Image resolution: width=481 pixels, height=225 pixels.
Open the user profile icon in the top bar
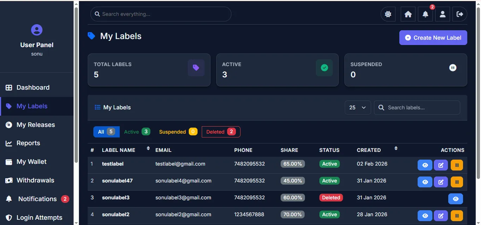click(443, 14)
